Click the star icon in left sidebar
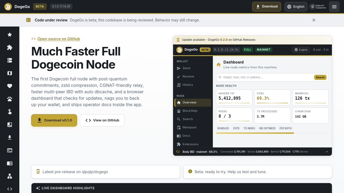344x193 pixels. [10, 35]
